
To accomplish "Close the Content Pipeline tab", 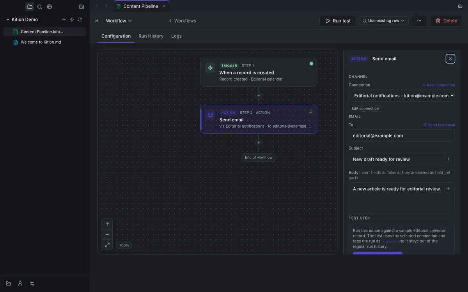I will (x=164, y=6).
